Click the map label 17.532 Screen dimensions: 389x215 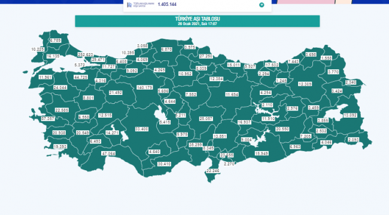pos(272,65)
